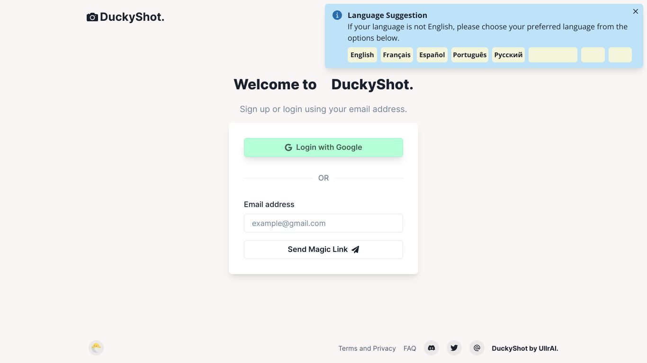The width and height of the screenshot is (647, 363).
Task: Click DuckyShot by UllrAI link
Action: click(525, 348)
